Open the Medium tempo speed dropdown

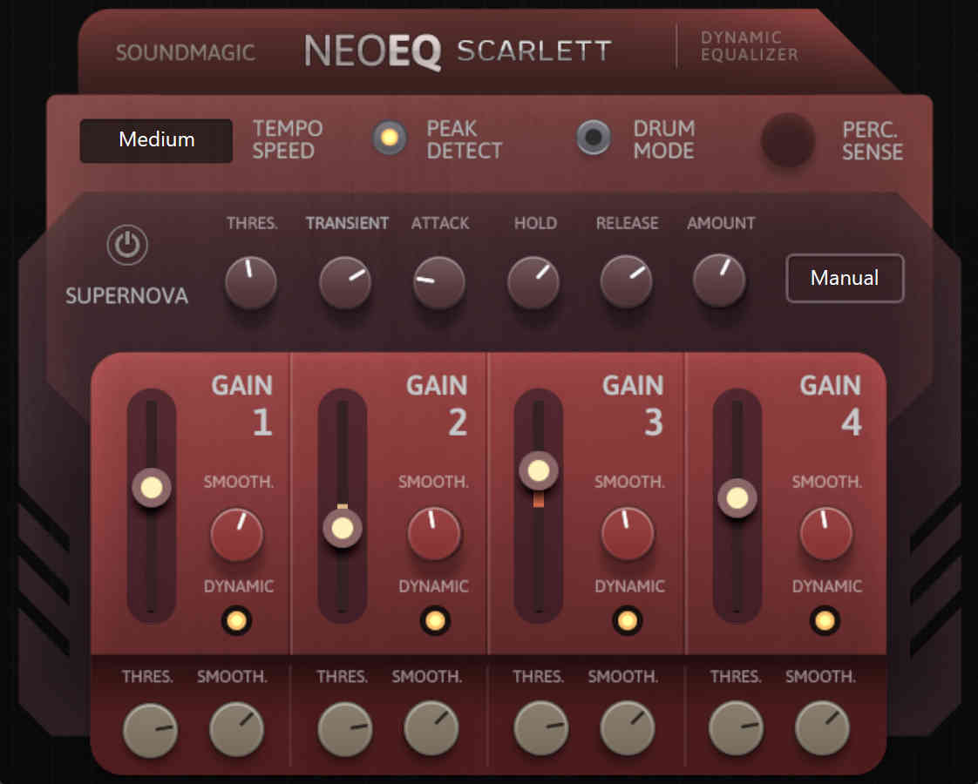pyautogui.click(x=157, y=140)
